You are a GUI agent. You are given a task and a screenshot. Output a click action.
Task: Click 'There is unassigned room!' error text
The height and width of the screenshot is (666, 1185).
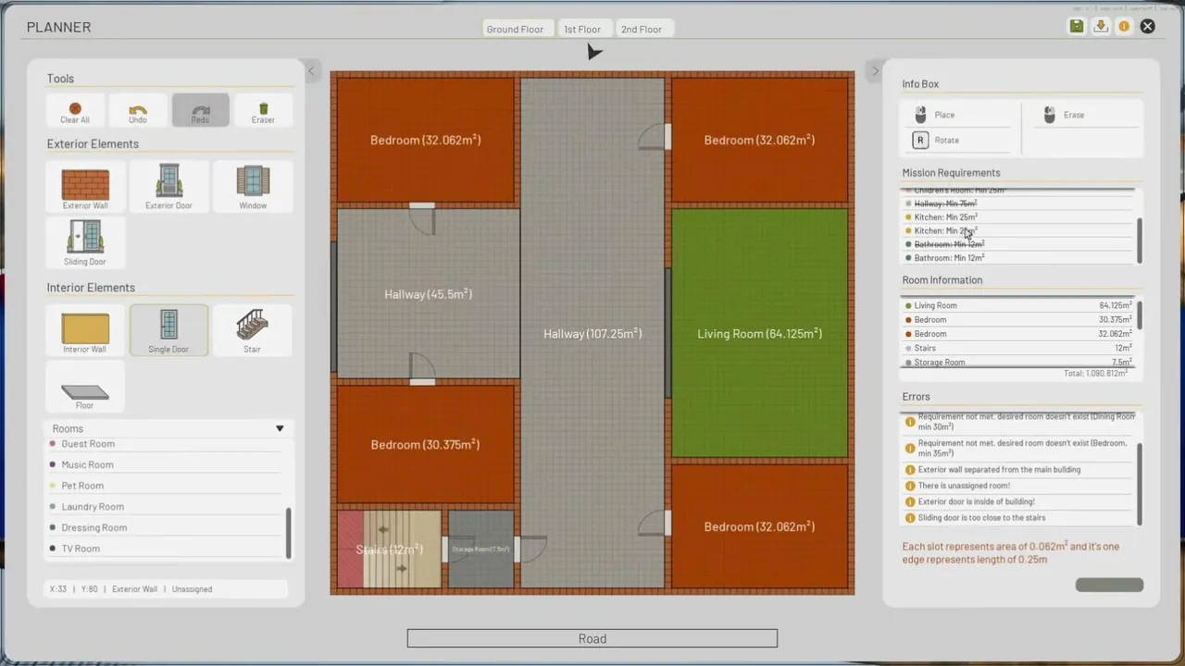pos(964,486)
